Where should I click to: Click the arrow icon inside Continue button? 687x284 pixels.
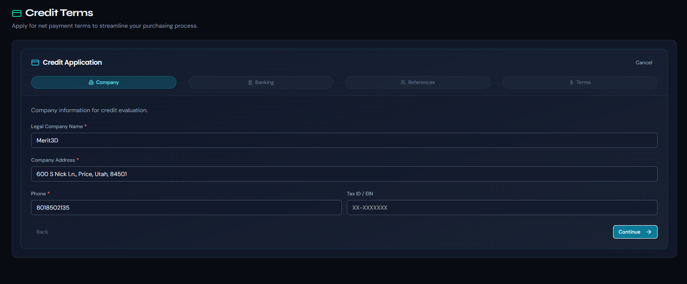coord(649,232)
